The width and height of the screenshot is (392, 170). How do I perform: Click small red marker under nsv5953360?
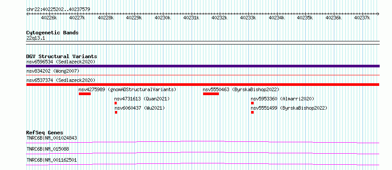coord(252,103)
